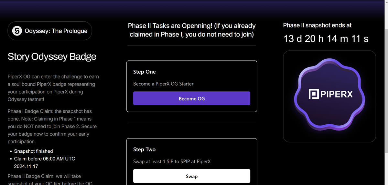388x185 pixels.
Task: Click the PIPERX wordmark on the badge
Action: [x=336, y=94]
